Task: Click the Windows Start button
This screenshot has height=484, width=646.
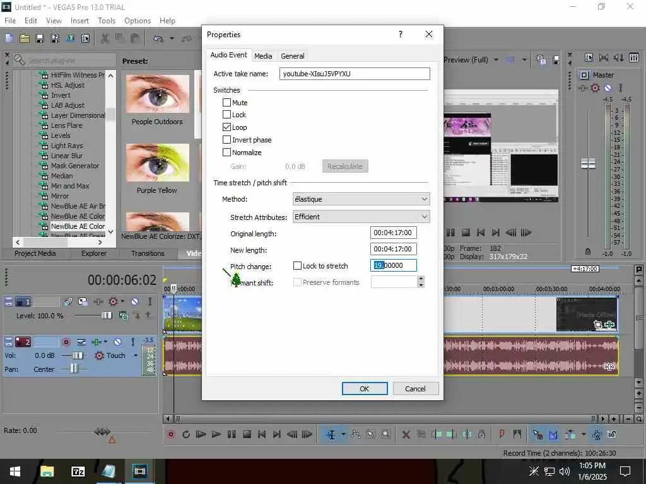Action: click(15, 471)
